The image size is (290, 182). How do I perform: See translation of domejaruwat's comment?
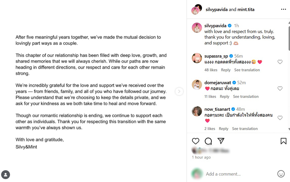pos(246,97)
